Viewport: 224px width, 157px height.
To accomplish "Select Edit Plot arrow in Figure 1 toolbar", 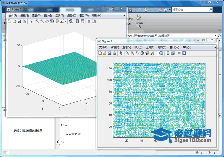I will point(31,21).
